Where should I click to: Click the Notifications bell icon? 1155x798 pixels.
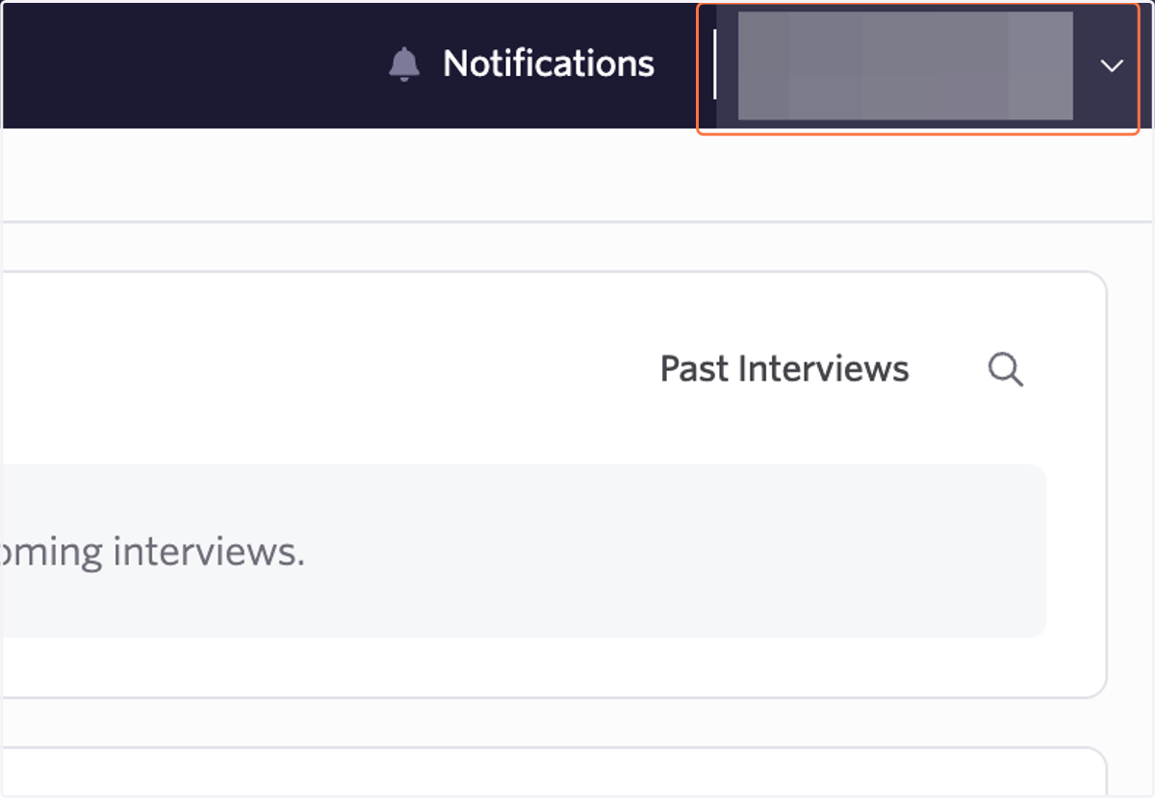(x=404, y=64)
